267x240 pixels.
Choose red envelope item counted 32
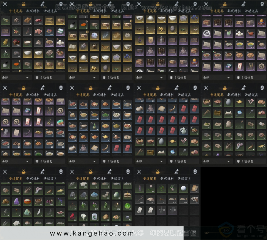tap(38, 122)
